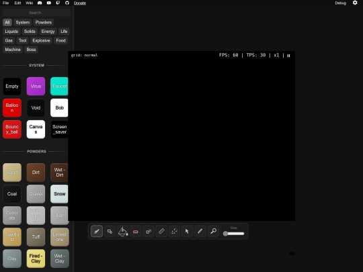Choose the Dirt powder
Image resolution: width=363 pixels, height=272 pixels.
click(x=36, y=173)
